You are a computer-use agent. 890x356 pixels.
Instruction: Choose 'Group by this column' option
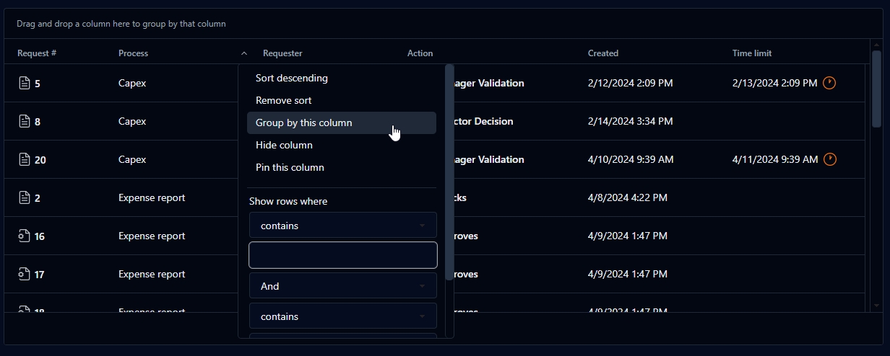tap(304, 123)
